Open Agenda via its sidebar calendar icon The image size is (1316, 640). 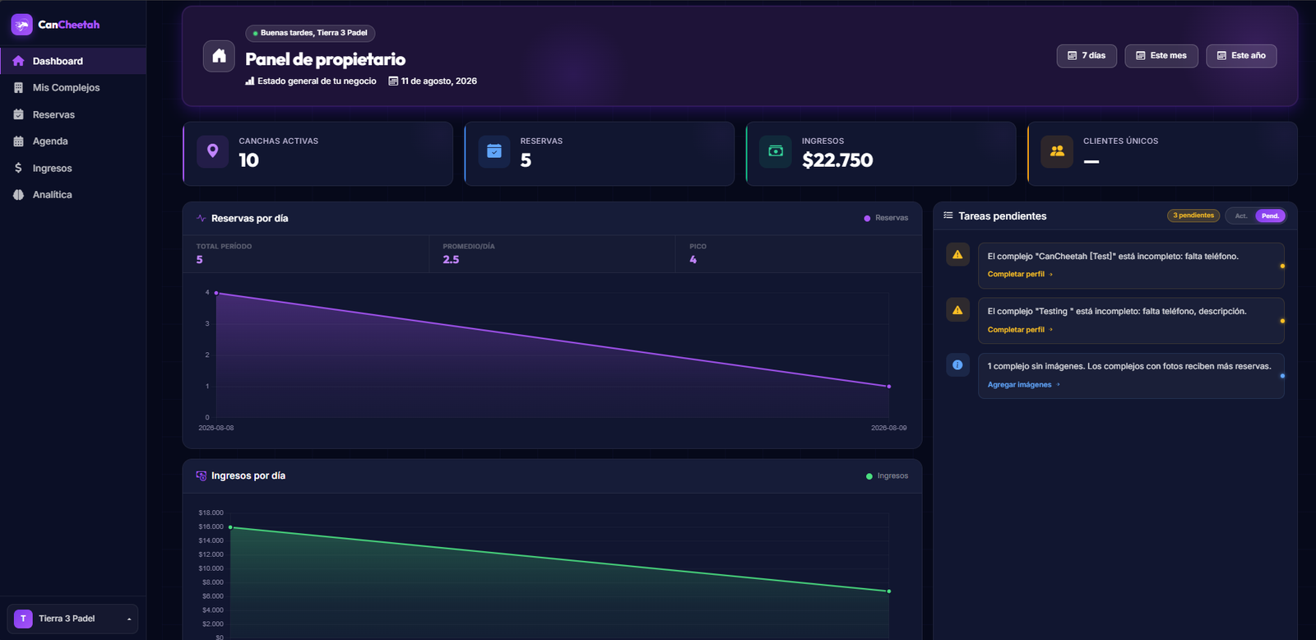[x=18, y=141]
